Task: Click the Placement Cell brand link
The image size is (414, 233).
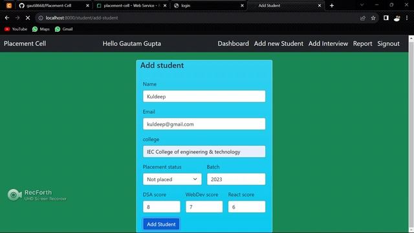Action: [25, 43]
